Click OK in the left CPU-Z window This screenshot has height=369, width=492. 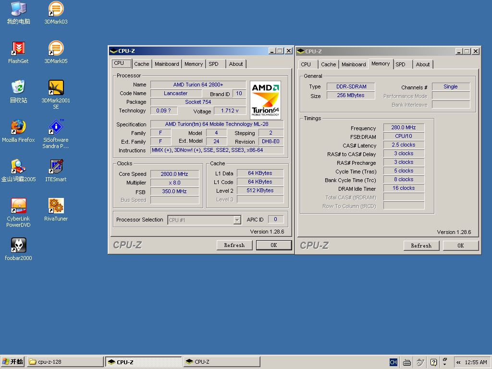[273, 245]
